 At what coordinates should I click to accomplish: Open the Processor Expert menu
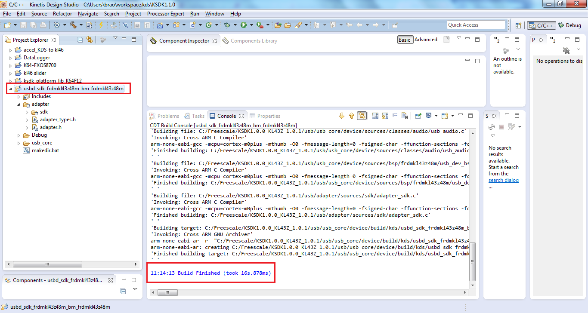(x=166, y=14)
